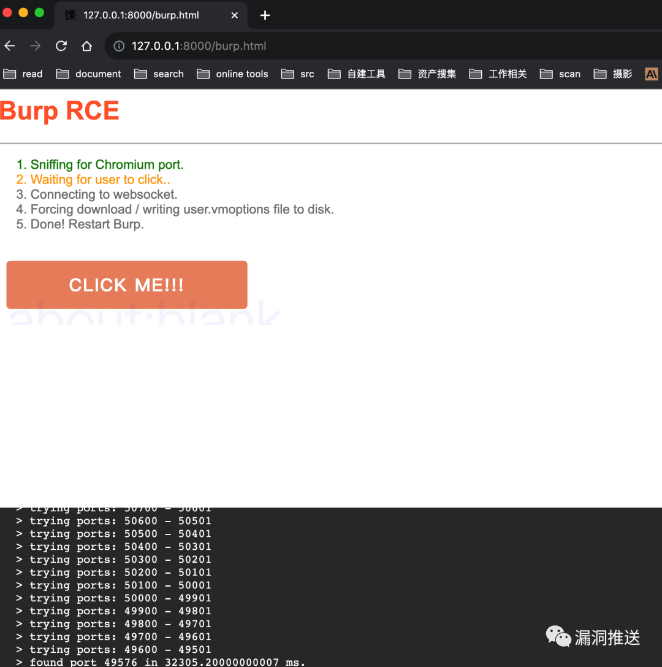Click the CLICK ME!!! button
The width and height of the screenshot is (662, 667).
[127, 285]
